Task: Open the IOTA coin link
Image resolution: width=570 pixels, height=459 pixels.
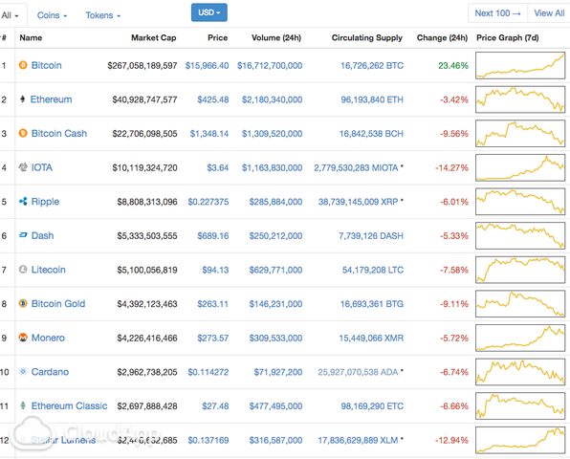Action: 42,167
